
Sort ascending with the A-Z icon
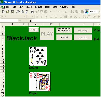[72, 12]
